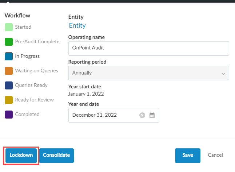
Task: Save the entity changes
Action: point(187,155)
